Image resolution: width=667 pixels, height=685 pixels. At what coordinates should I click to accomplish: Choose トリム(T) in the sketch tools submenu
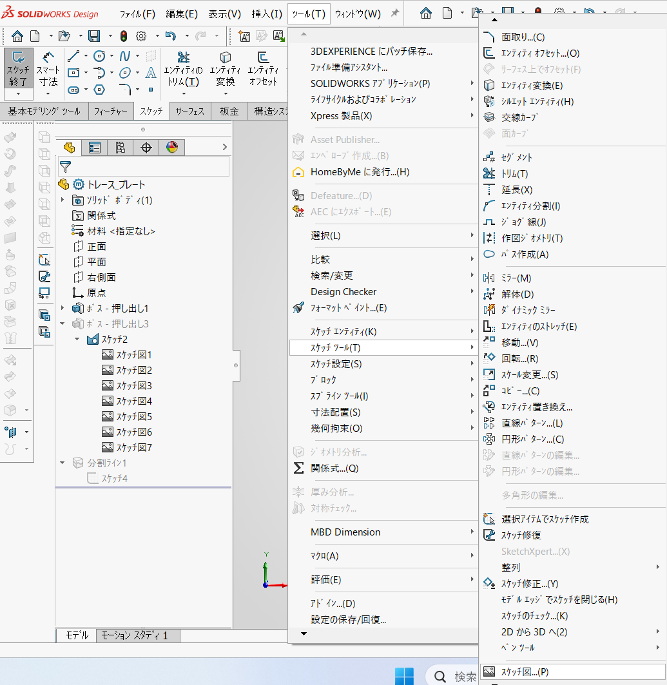tap(572, 173)
